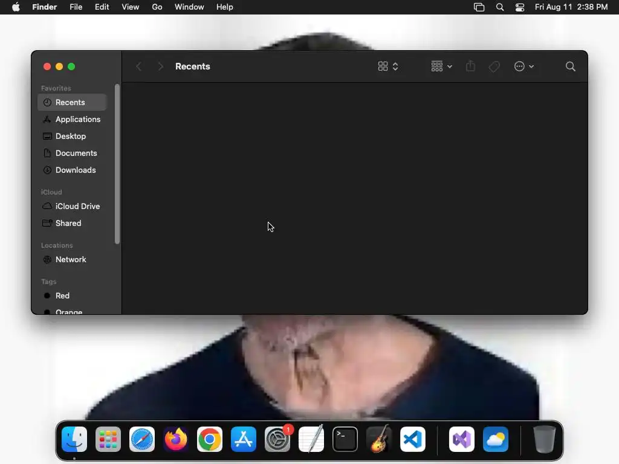The width and height of the screenshot is (619, 464).
Task: Launch GarageBand from the Dock
Action: coord(379,439)
